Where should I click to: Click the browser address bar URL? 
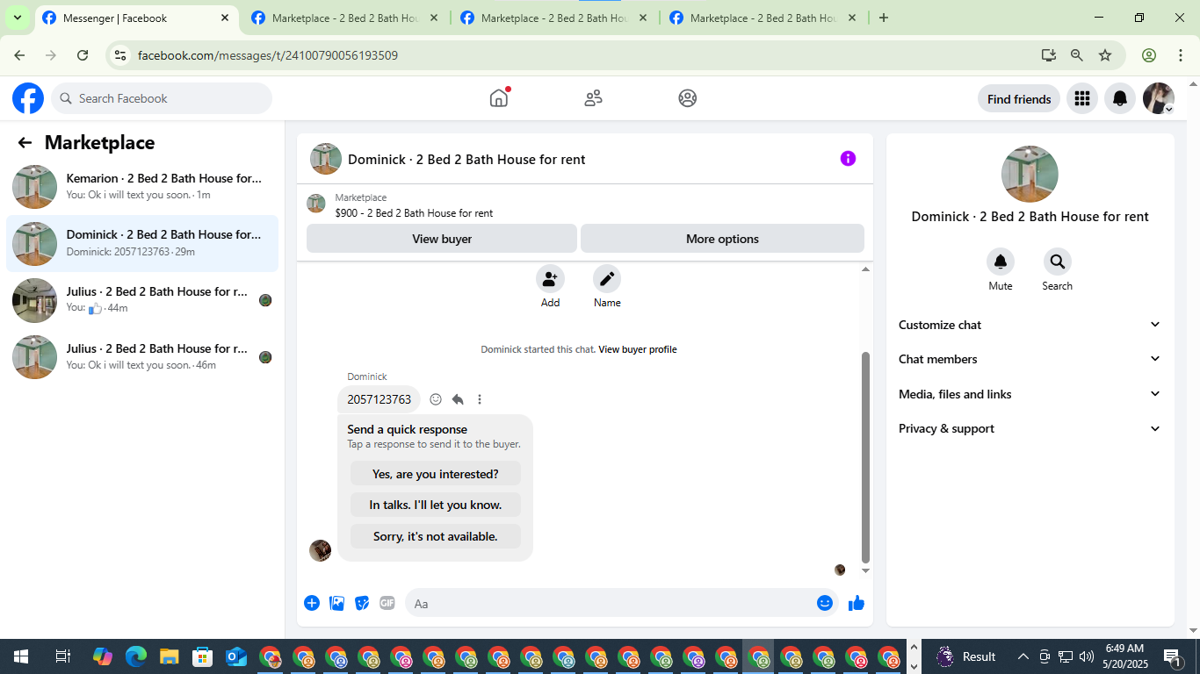coord(268,55)
